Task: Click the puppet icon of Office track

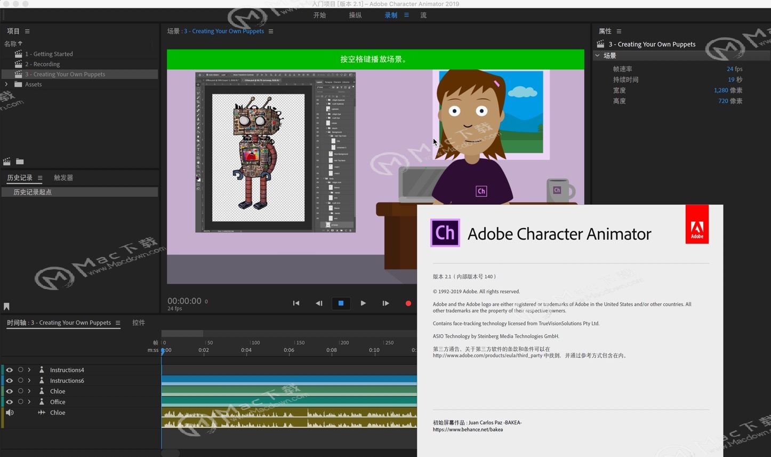Action: [x=42, y=402]
